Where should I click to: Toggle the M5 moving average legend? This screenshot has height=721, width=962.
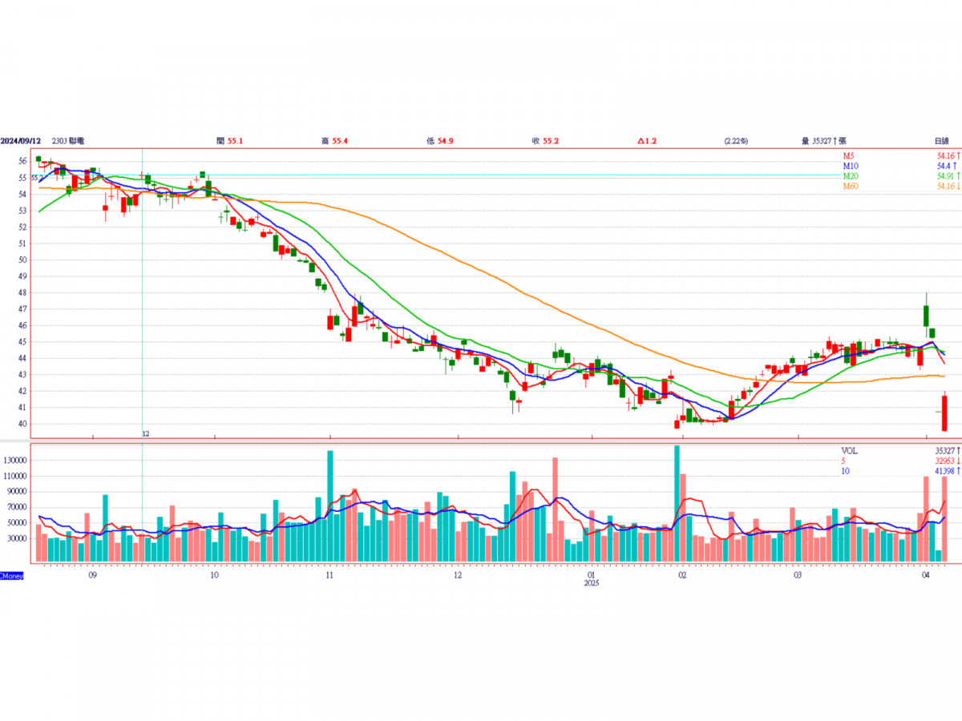pyautogui.click(x=848, y=155)
